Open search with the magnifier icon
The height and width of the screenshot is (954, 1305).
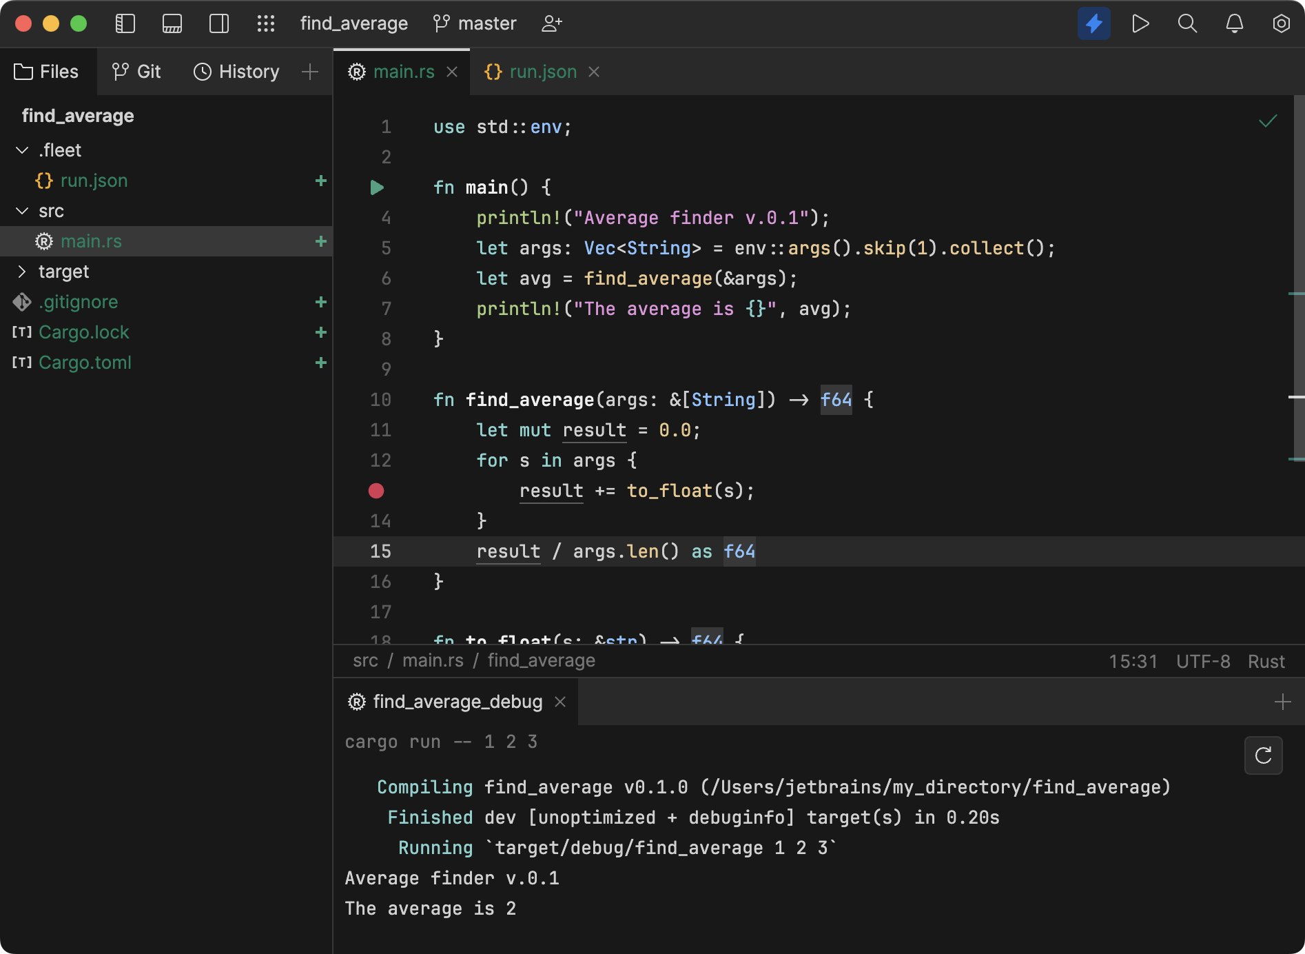click(1187, 23)
